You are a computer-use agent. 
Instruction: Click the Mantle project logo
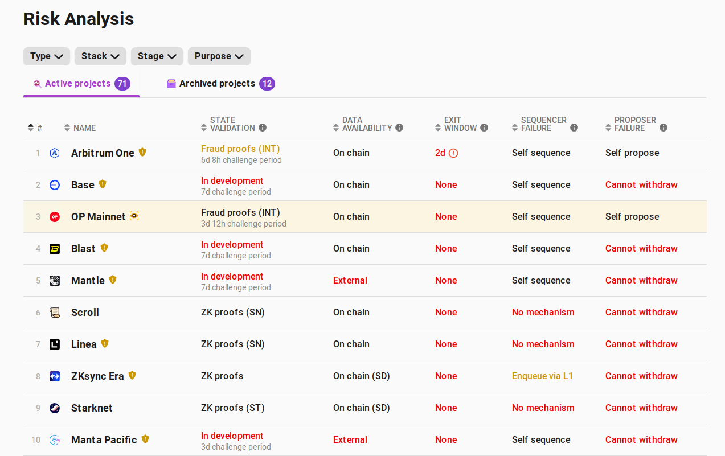(x=55, y=281)
